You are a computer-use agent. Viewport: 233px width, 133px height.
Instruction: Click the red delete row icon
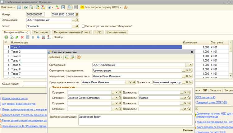pos(22,37)
